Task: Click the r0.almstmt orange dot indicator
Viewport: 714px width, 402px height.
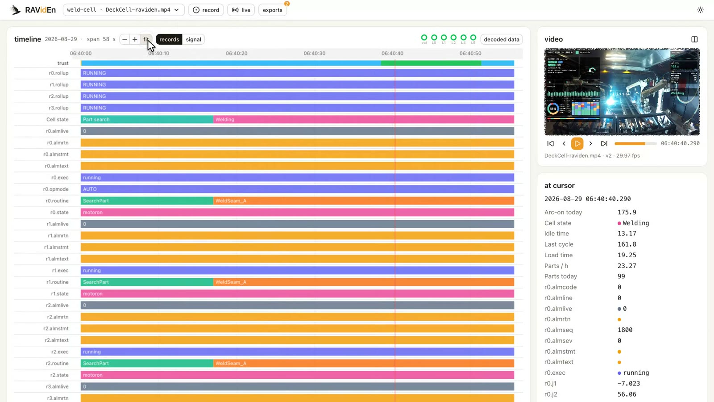Action: pyautogui.click(x=619, y=352)
